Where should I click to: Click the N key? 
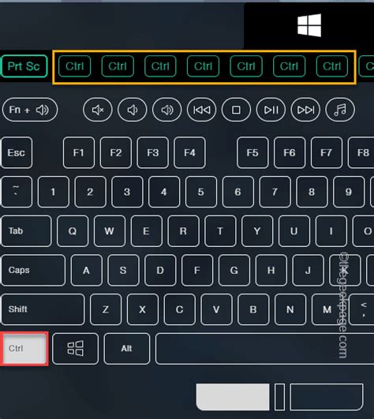[290, 309]
